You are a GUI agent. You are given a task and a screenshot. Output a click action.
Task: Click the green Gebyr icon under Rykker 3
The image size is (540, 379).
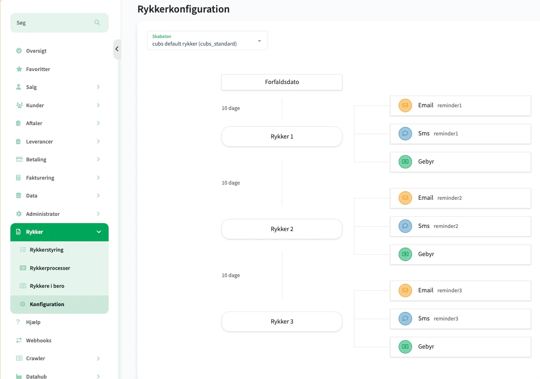click(x=405, y=347)
